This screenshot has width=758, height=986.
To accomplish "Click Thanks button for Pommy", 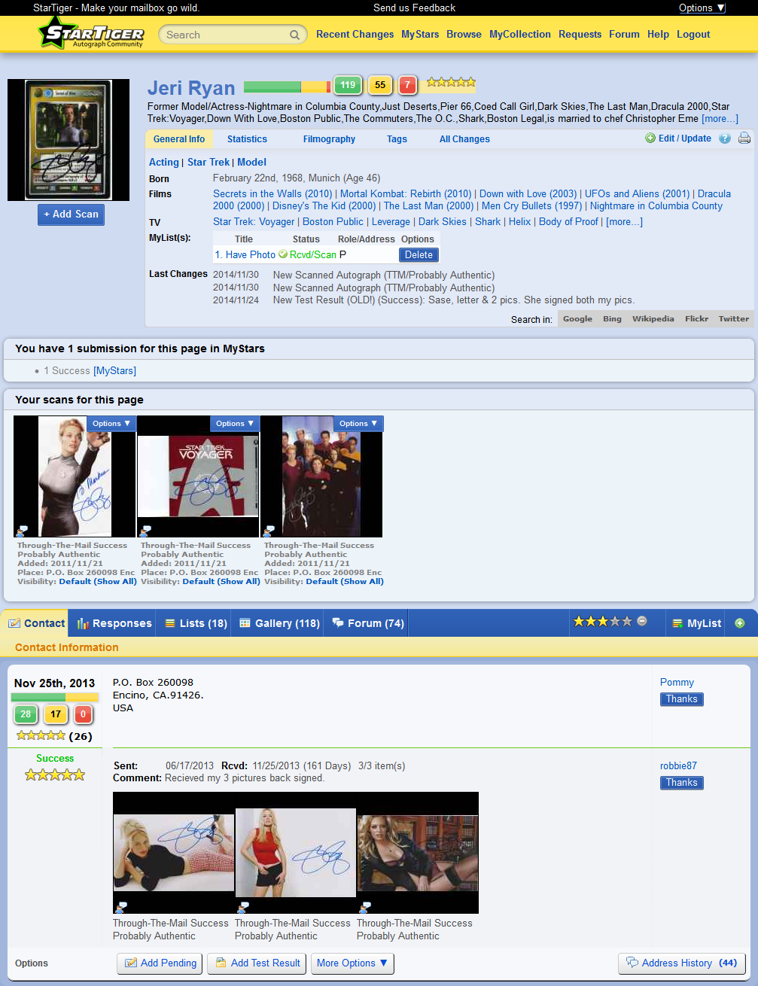I will [681, 699].
